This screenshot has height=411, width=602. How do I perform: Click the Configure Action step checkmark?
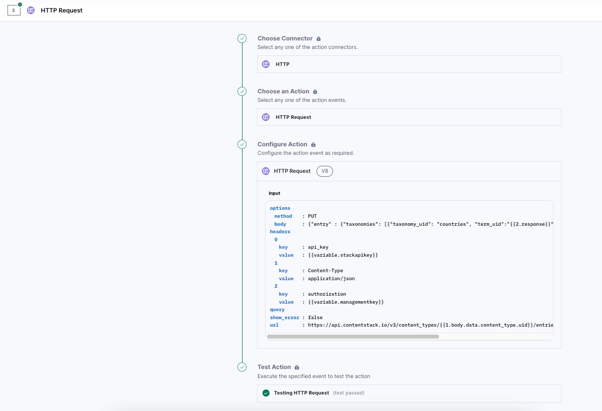pos(242,144)
